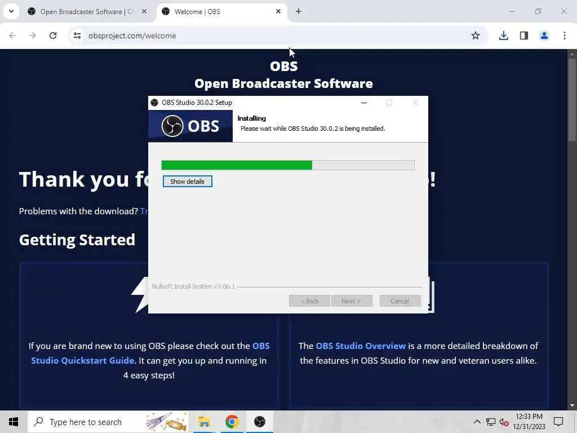Switch to Open Broadcaster Software tab
Screen dimensions: 577x433
87,12
